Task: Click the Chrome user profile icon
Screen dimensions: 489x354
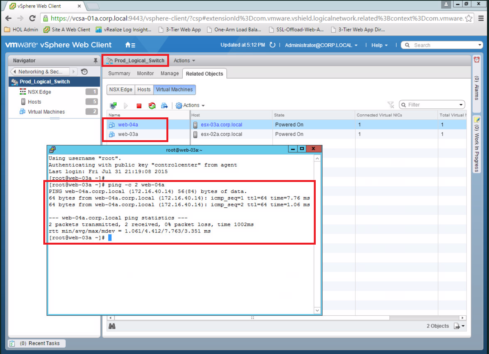Action: coord(446,4)
